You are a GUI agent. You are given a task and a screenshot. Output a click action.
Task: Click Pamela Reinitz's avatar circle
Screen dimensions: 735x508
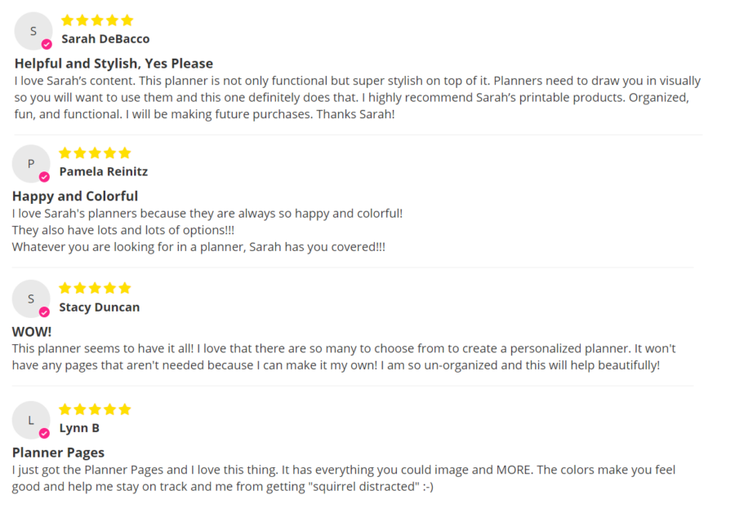coord(31,164)
